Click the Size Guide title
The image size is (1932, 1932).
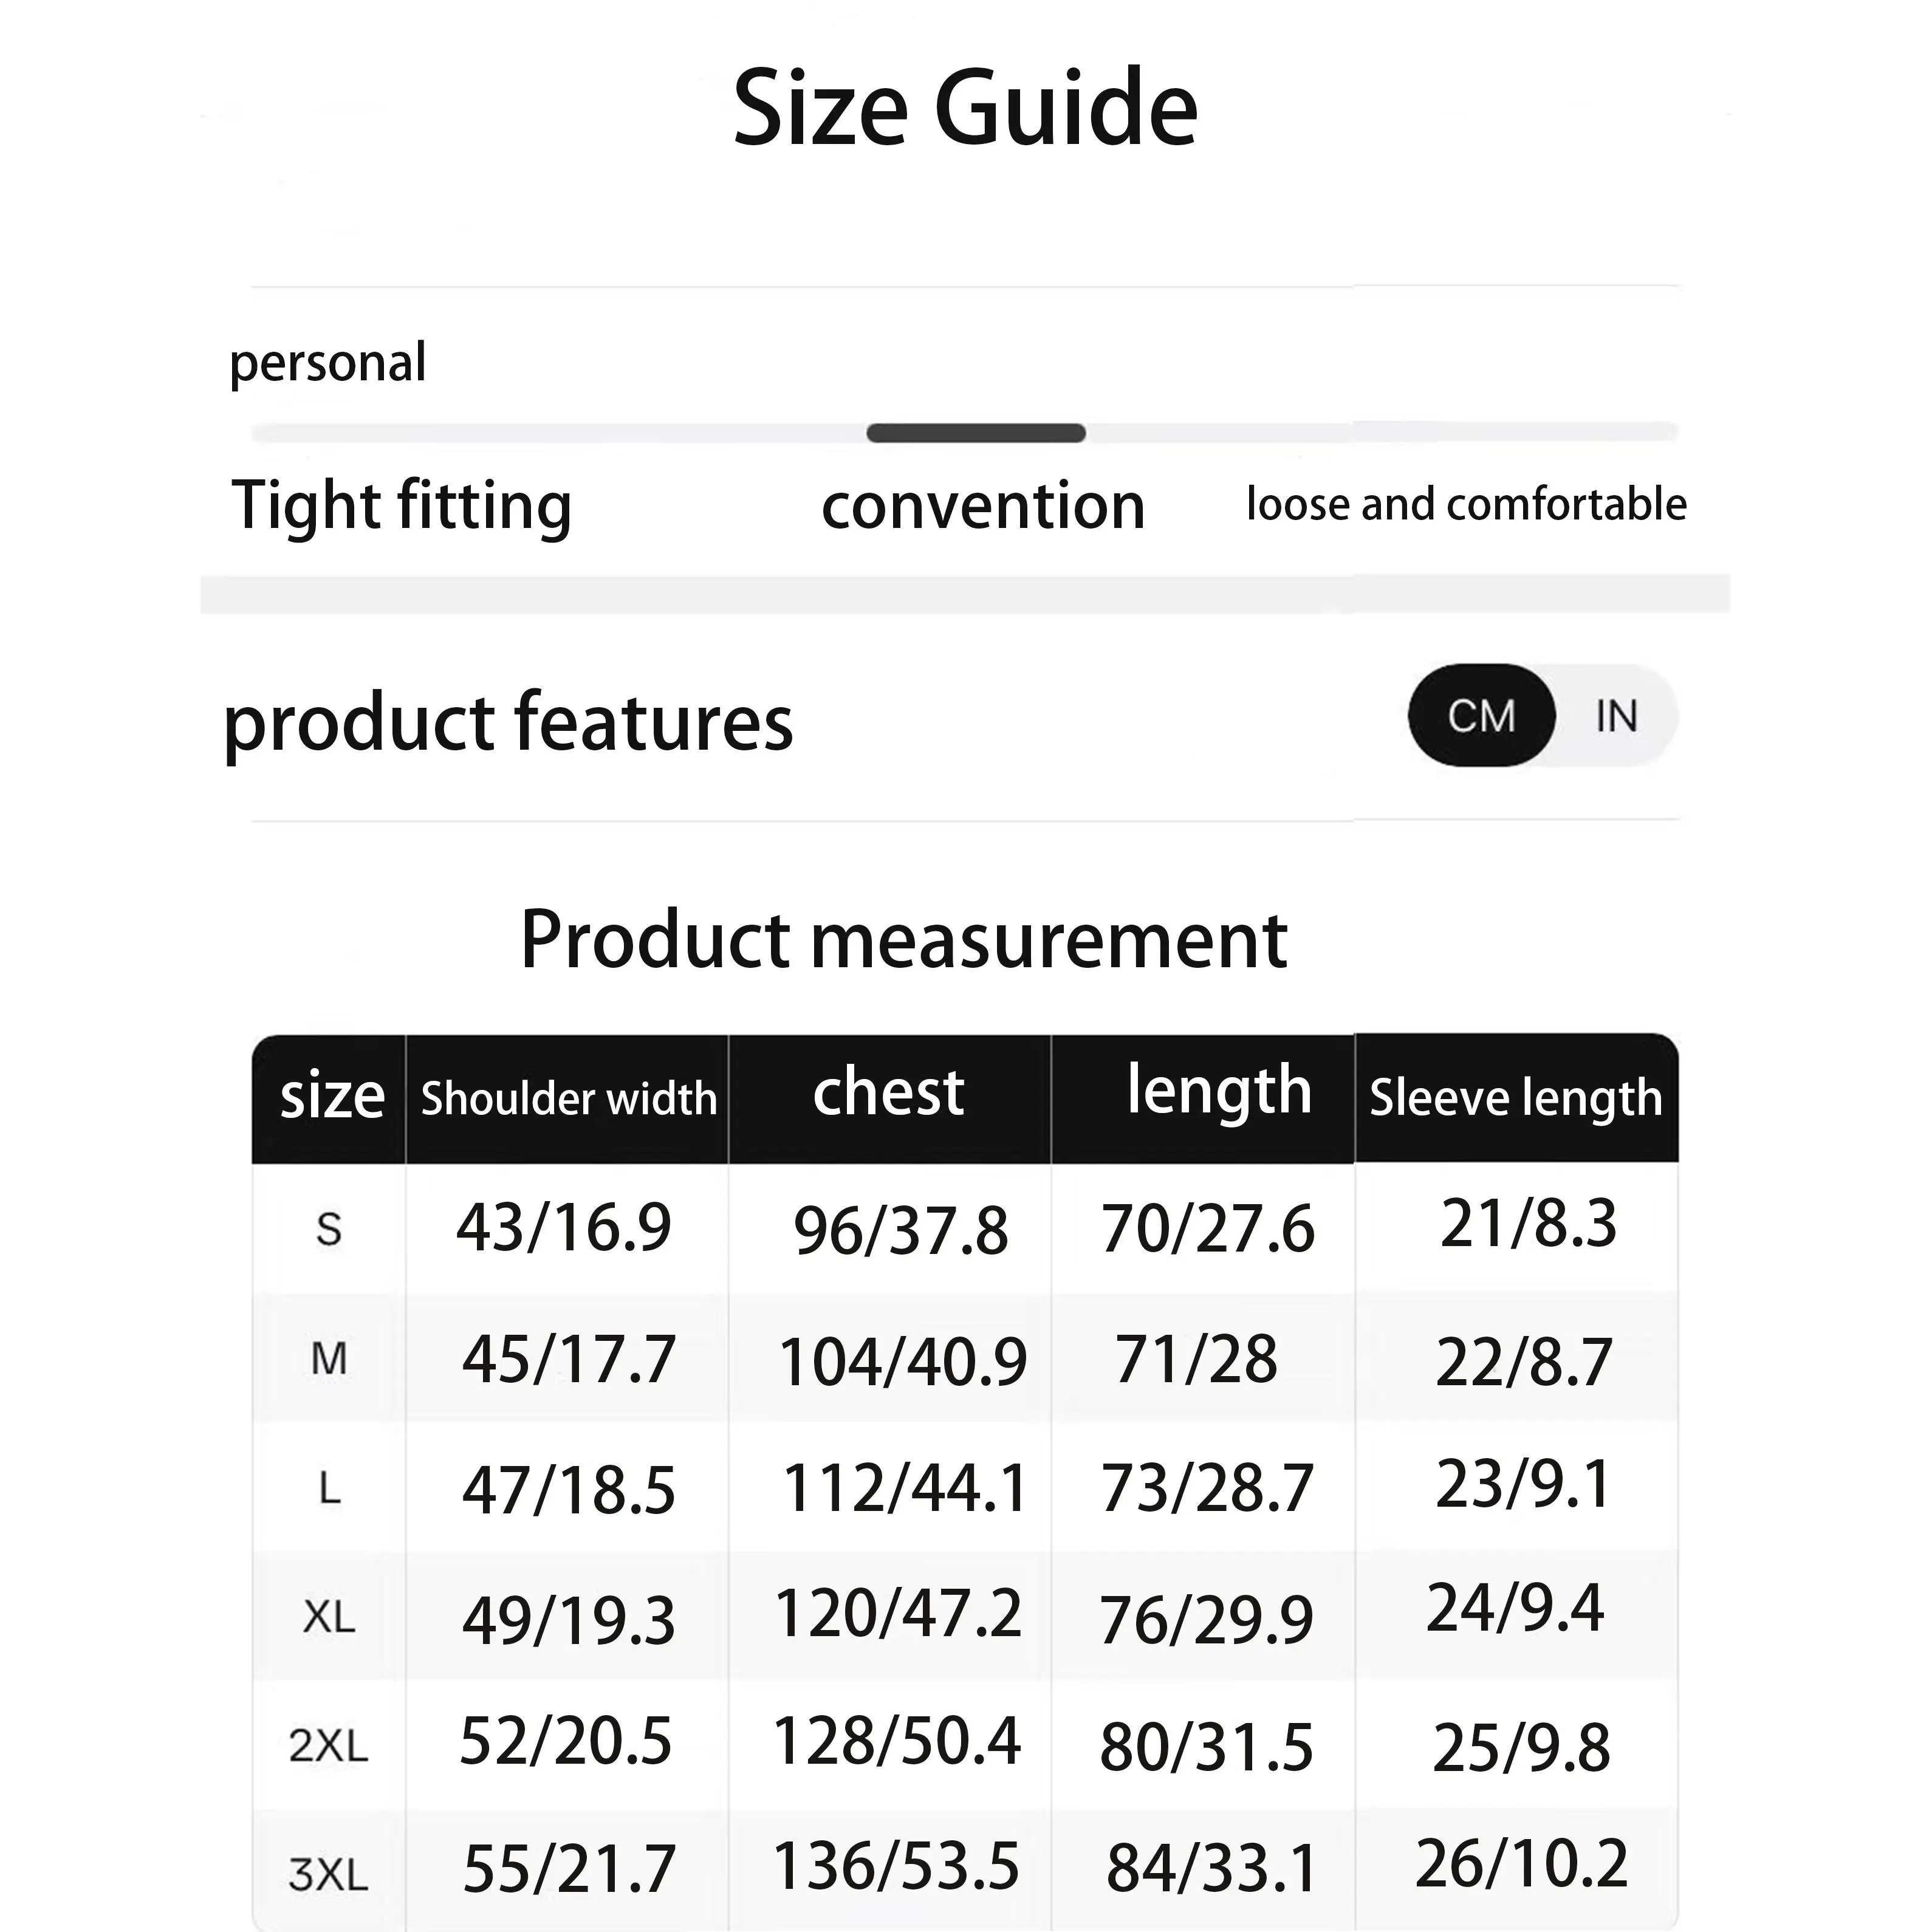point(965,108)
